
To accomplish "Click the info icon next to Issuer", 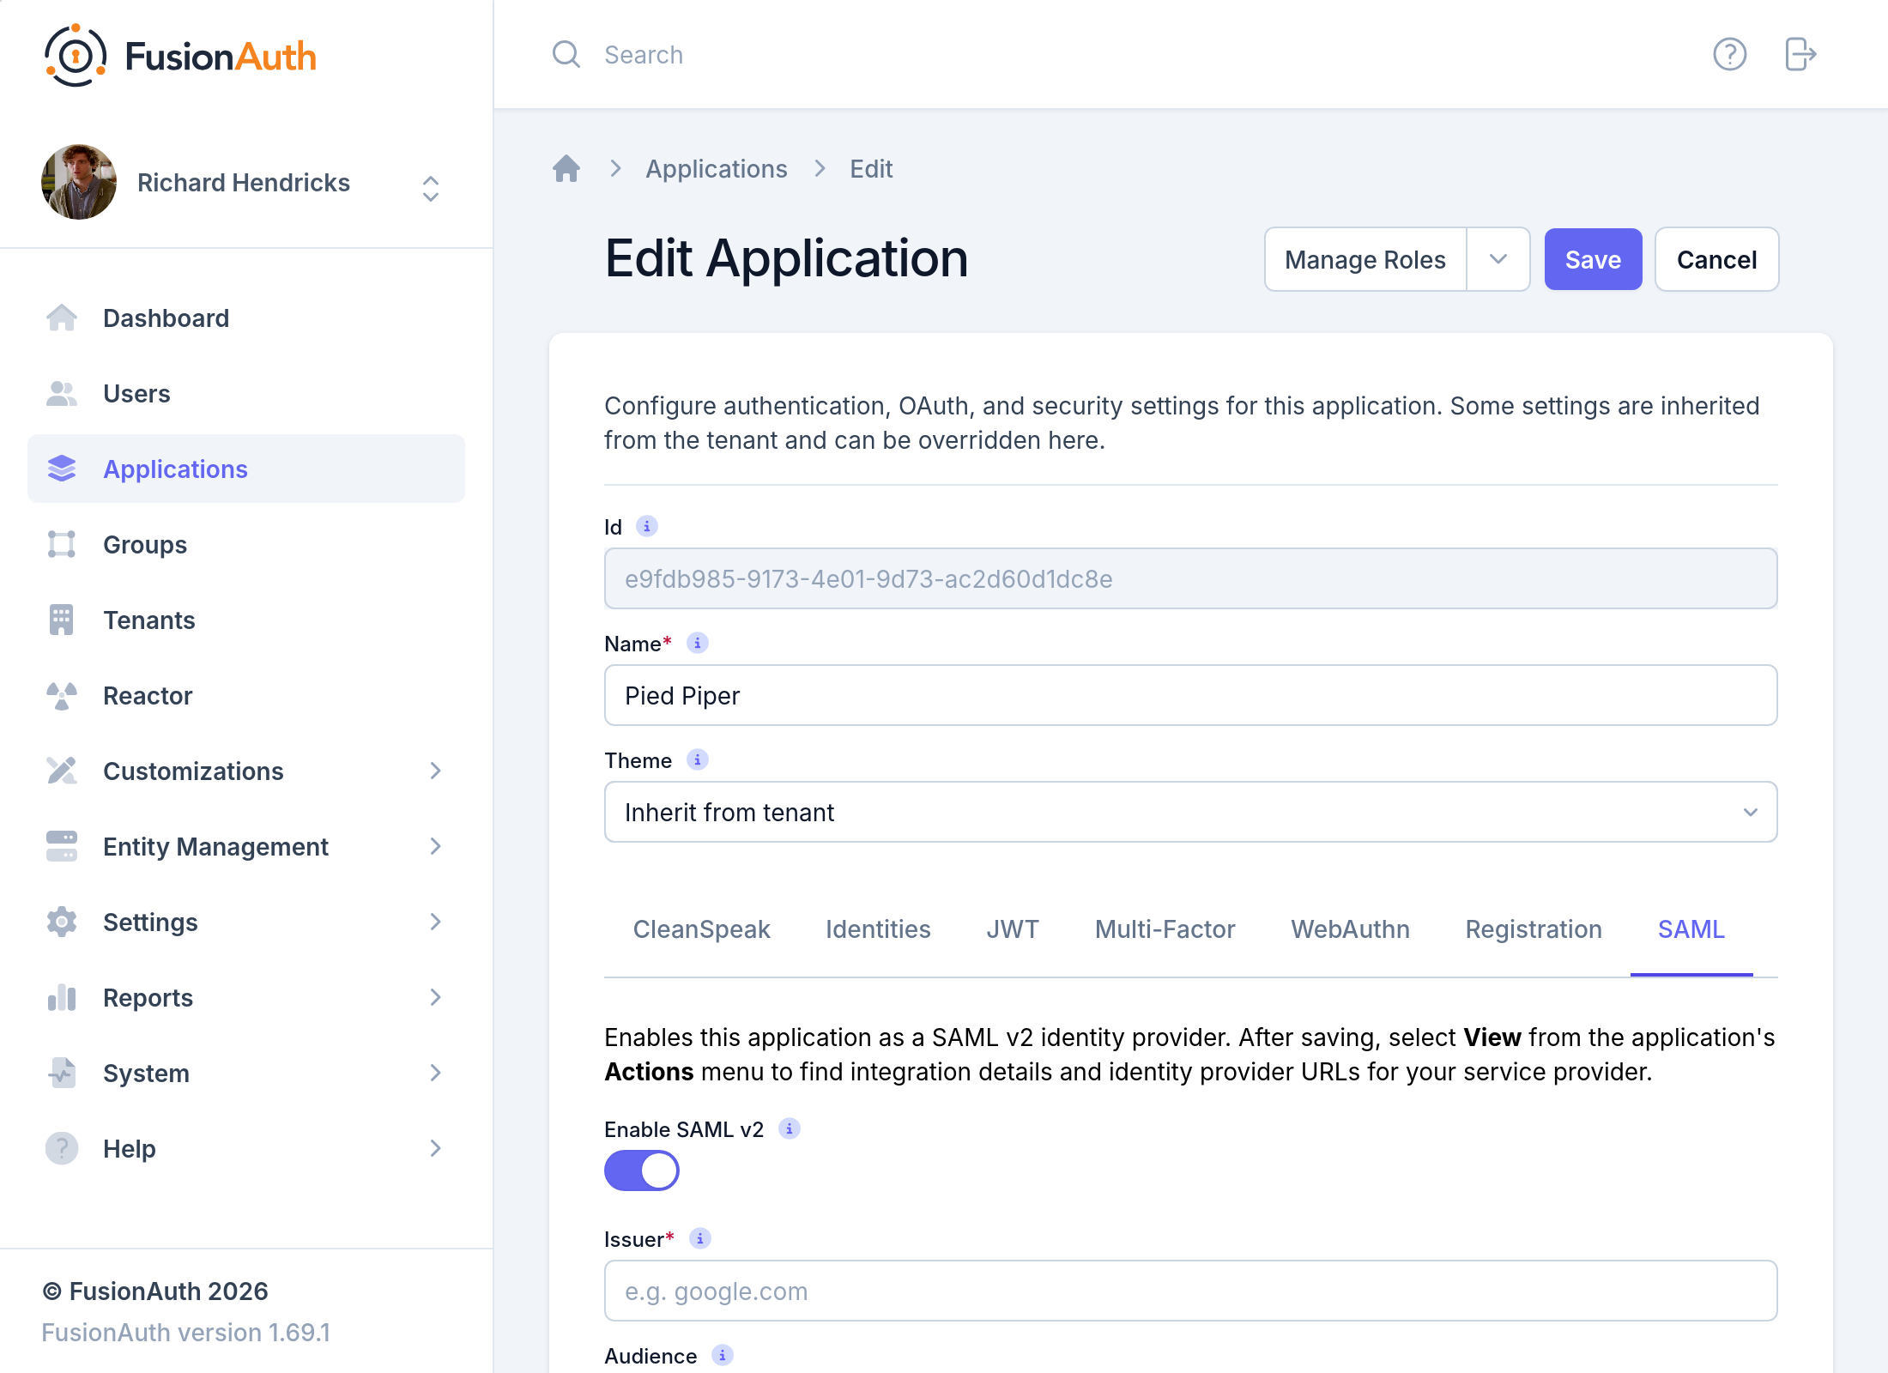I will point(700,1238).
